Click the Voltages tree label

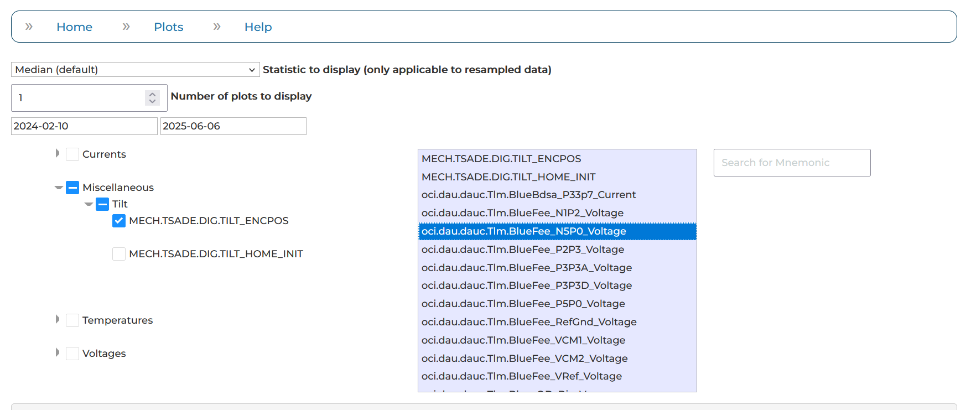click(104, 354)
